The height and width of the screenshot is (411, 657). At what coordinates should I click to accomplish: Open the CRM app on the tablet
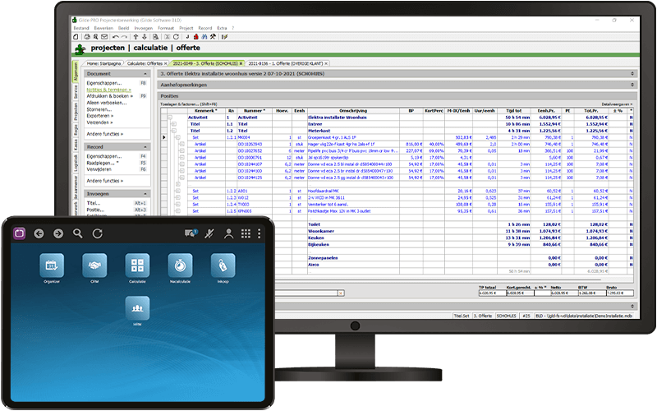(94, 266)
